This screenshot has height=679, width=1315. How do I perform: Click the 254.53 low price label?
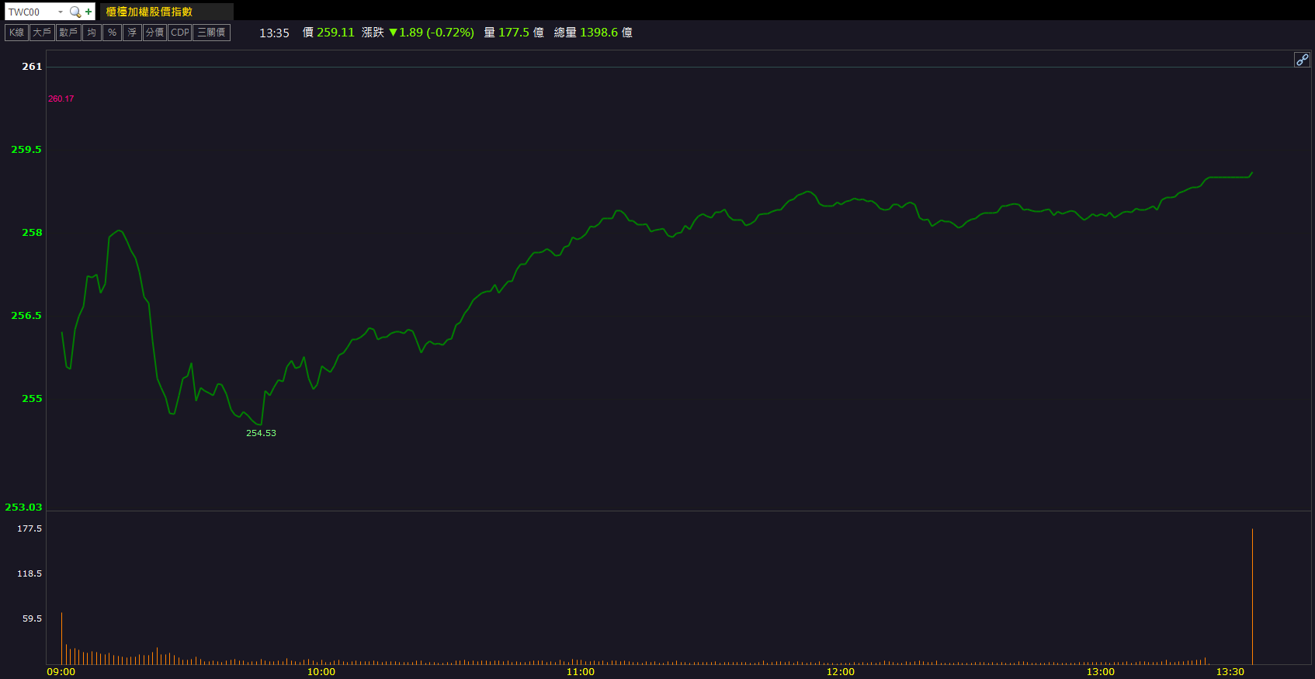(261, 433)
